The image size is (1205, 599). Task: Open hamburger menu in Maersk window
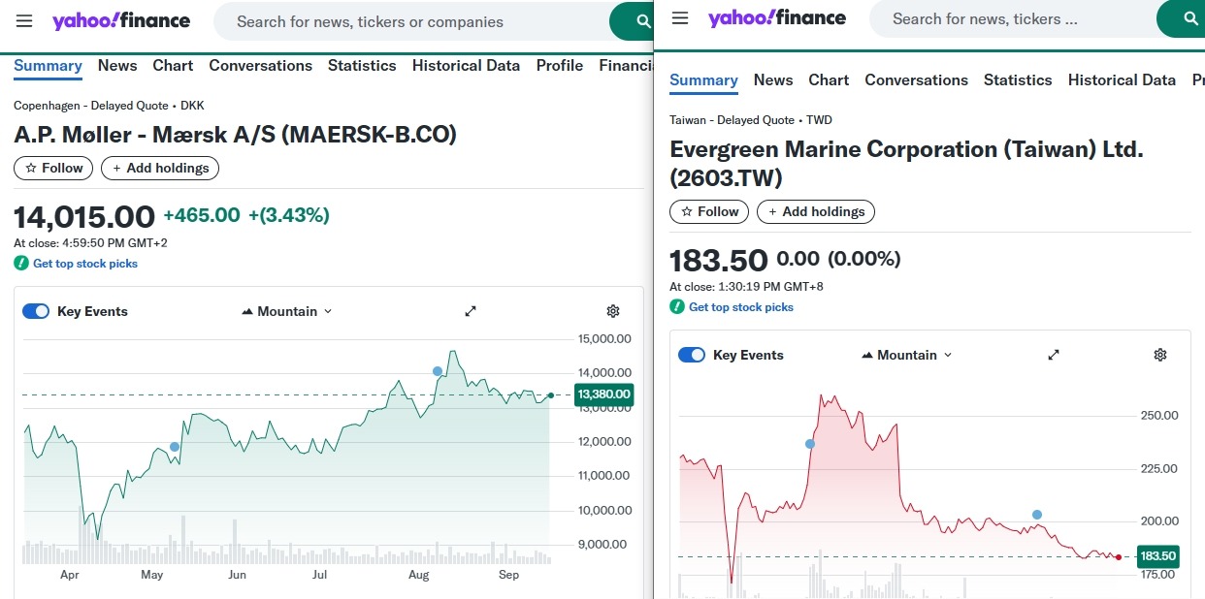coord(24,21)
